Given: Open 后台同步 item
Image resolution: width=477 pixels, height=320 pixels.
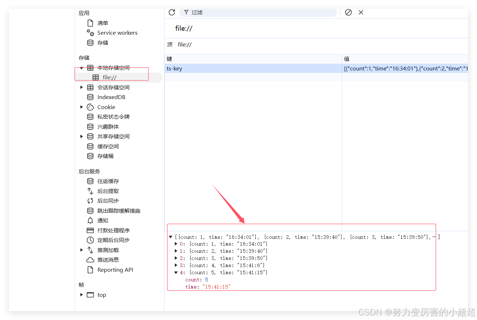Looking at the screenshot, I should [x=108, y=201].
